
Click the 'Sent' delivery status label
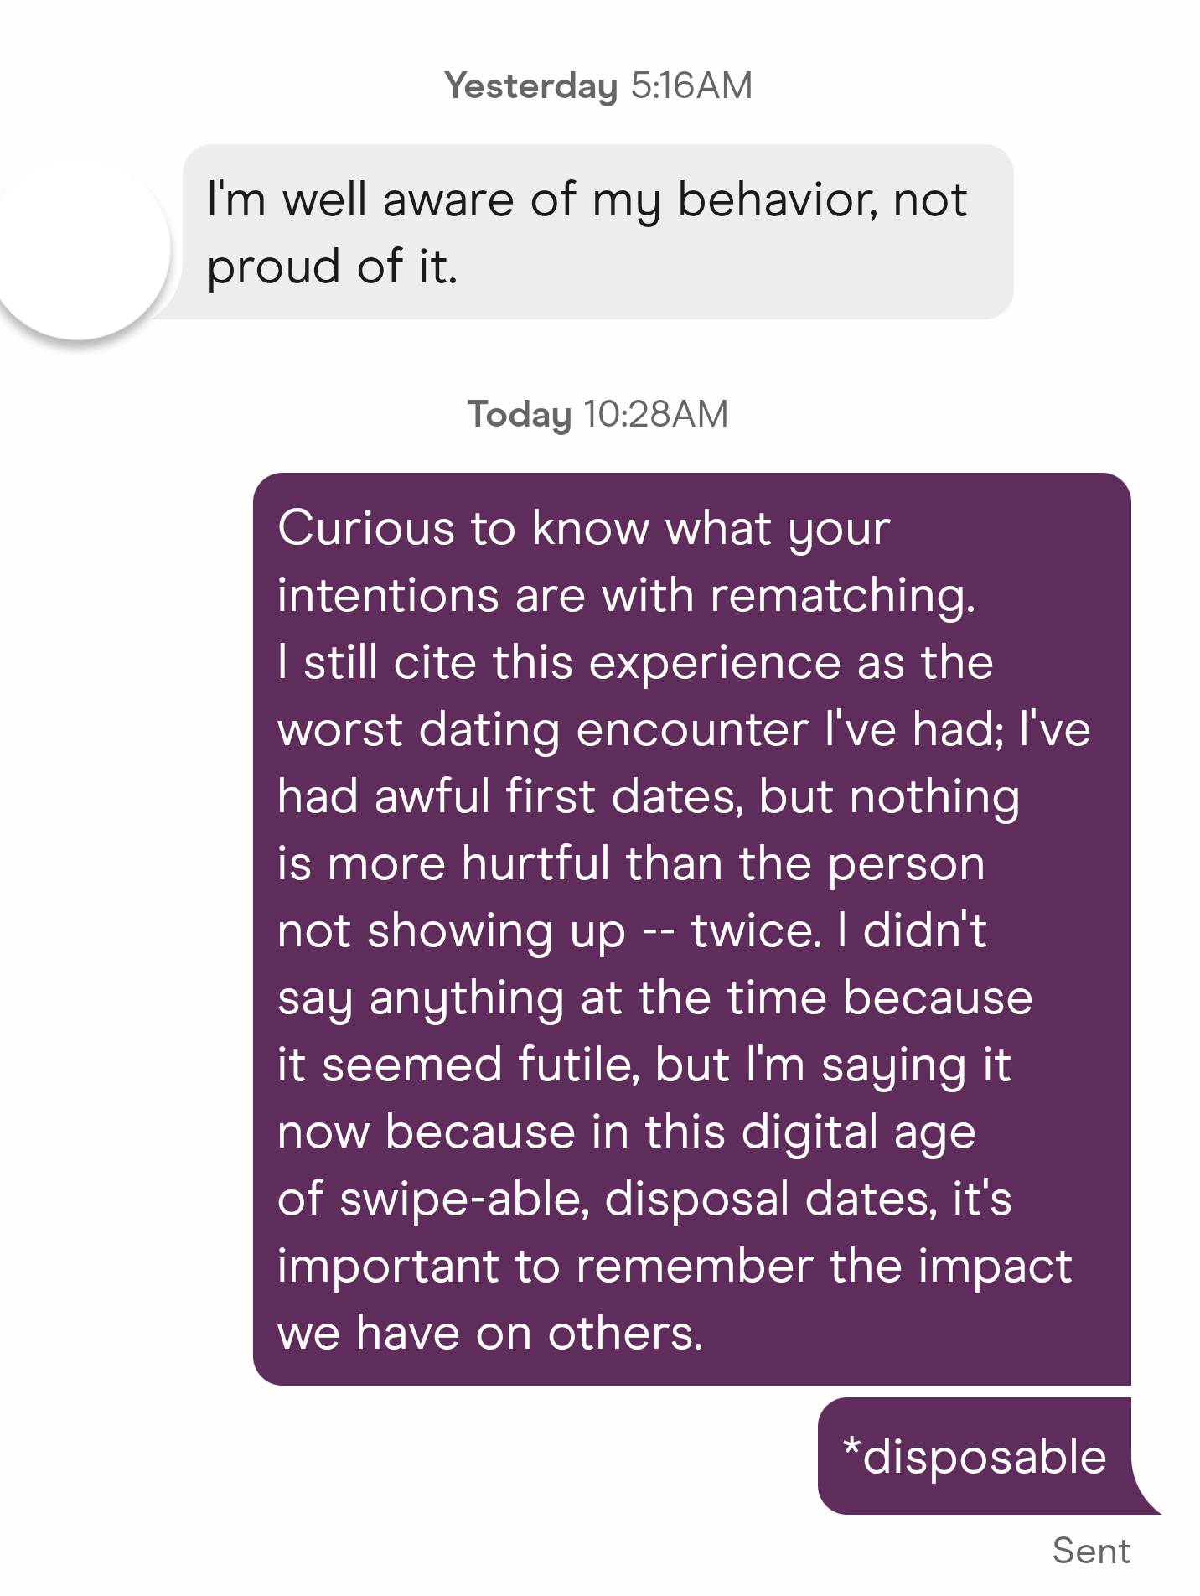click(x=1091, y=1551)
